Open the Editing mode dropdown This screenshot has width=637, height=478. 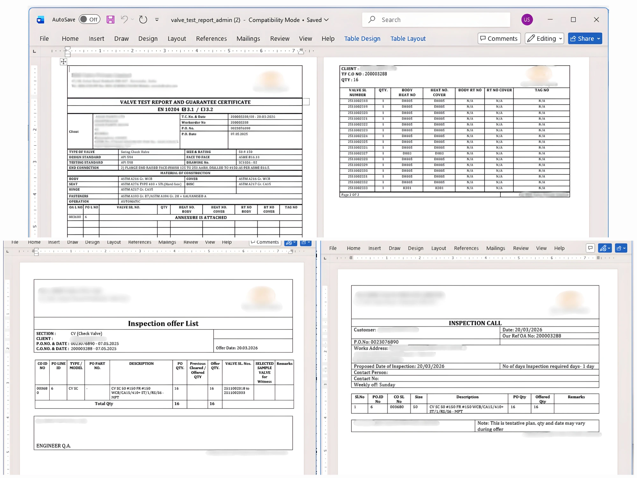(544, 39)
